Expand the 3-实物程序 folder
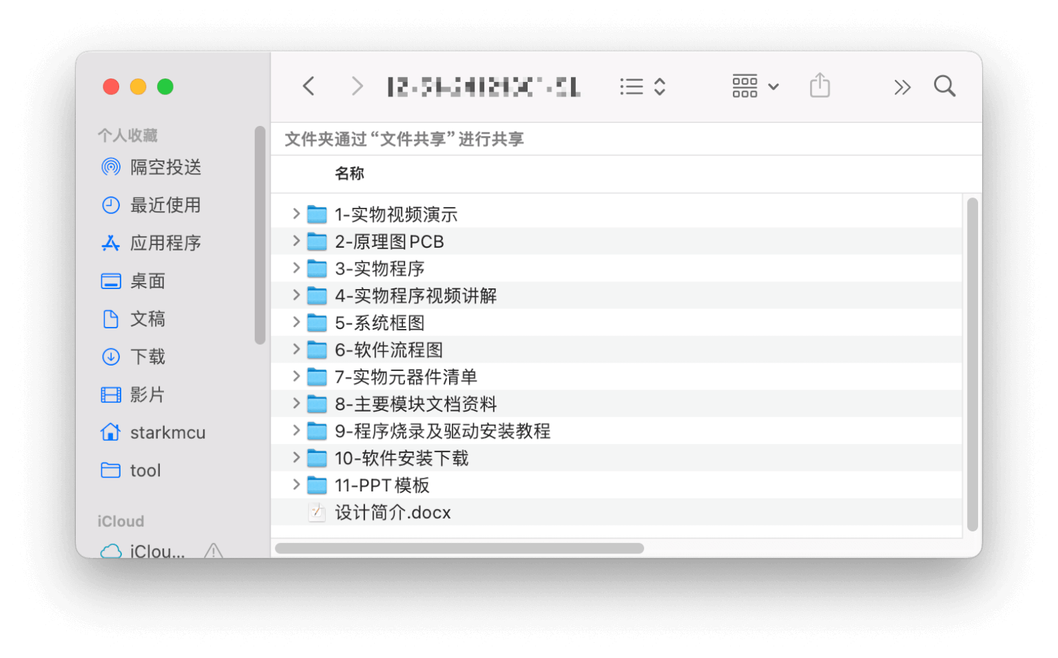 pyautogui.click(x=296, y=268)
